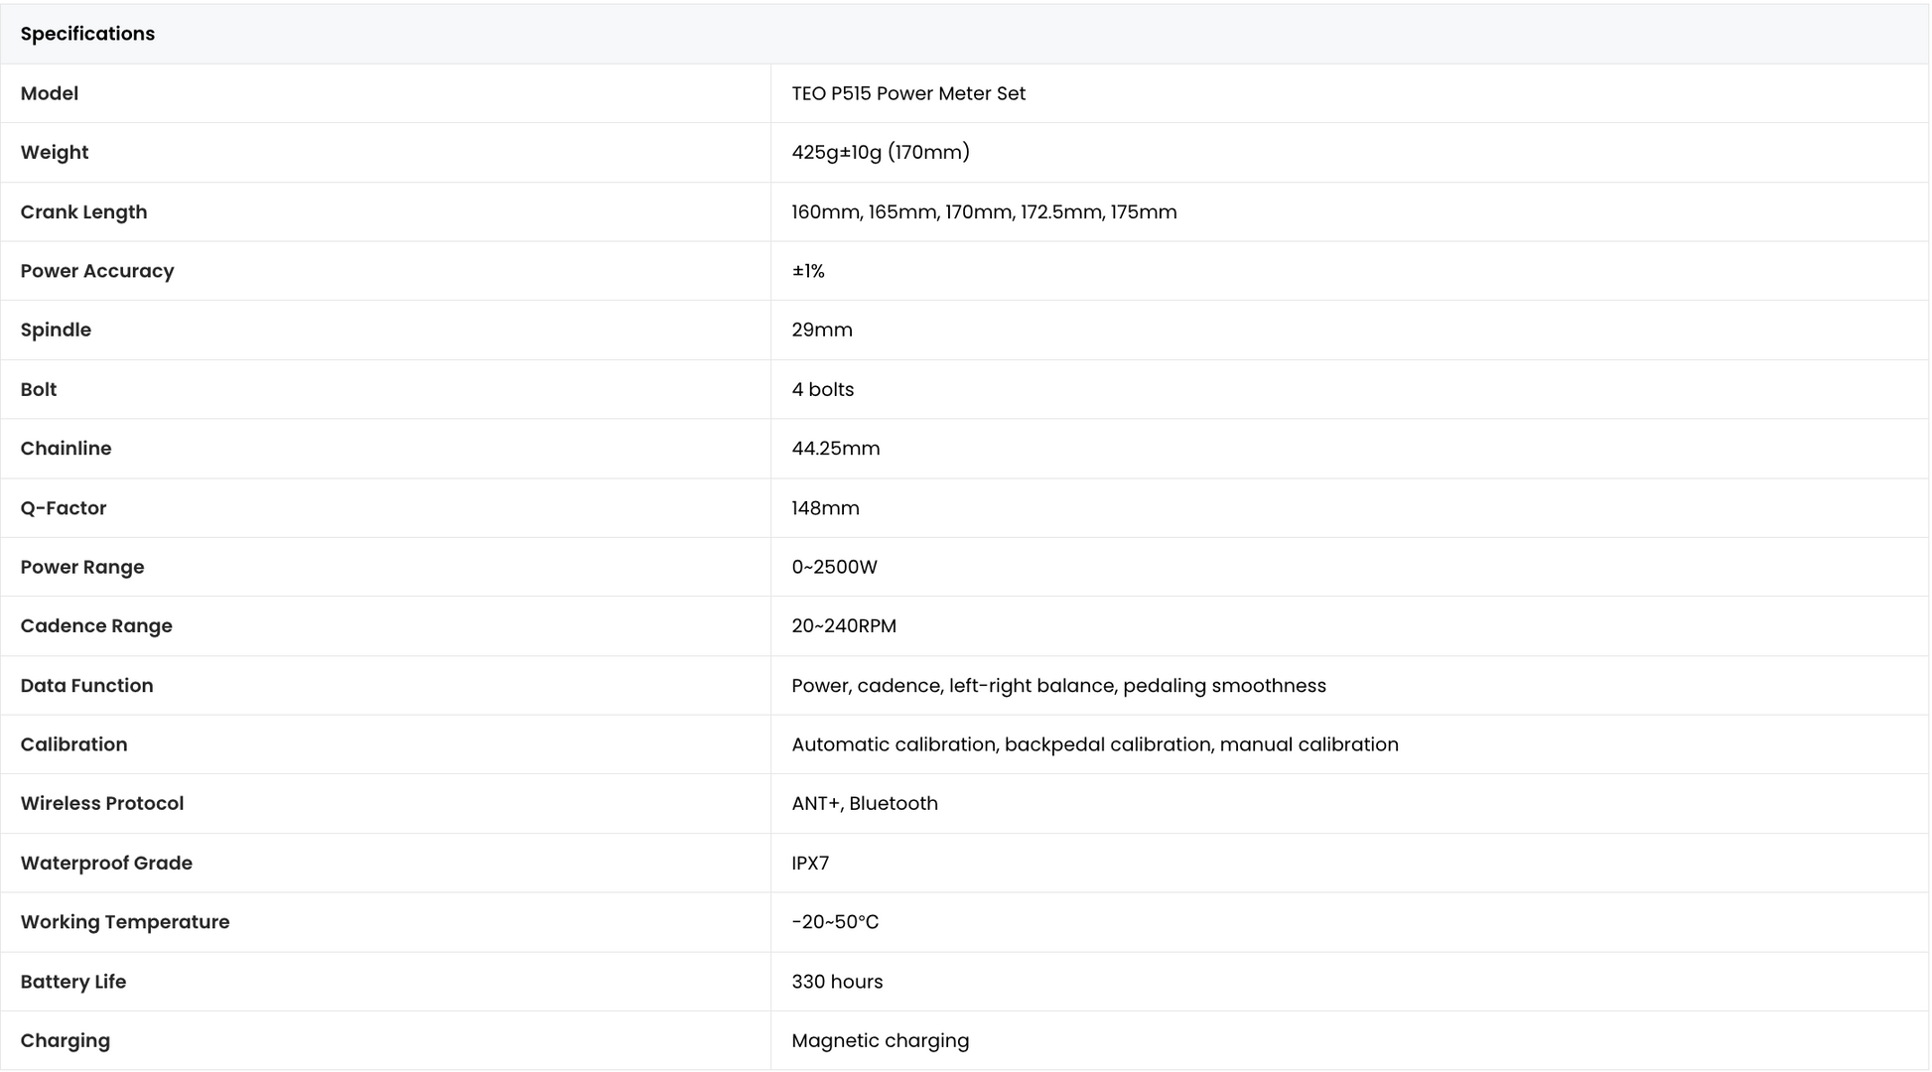Screen dimensions: 1932x1072
Task: Click the Bolt row label
Action: point(38,389)
